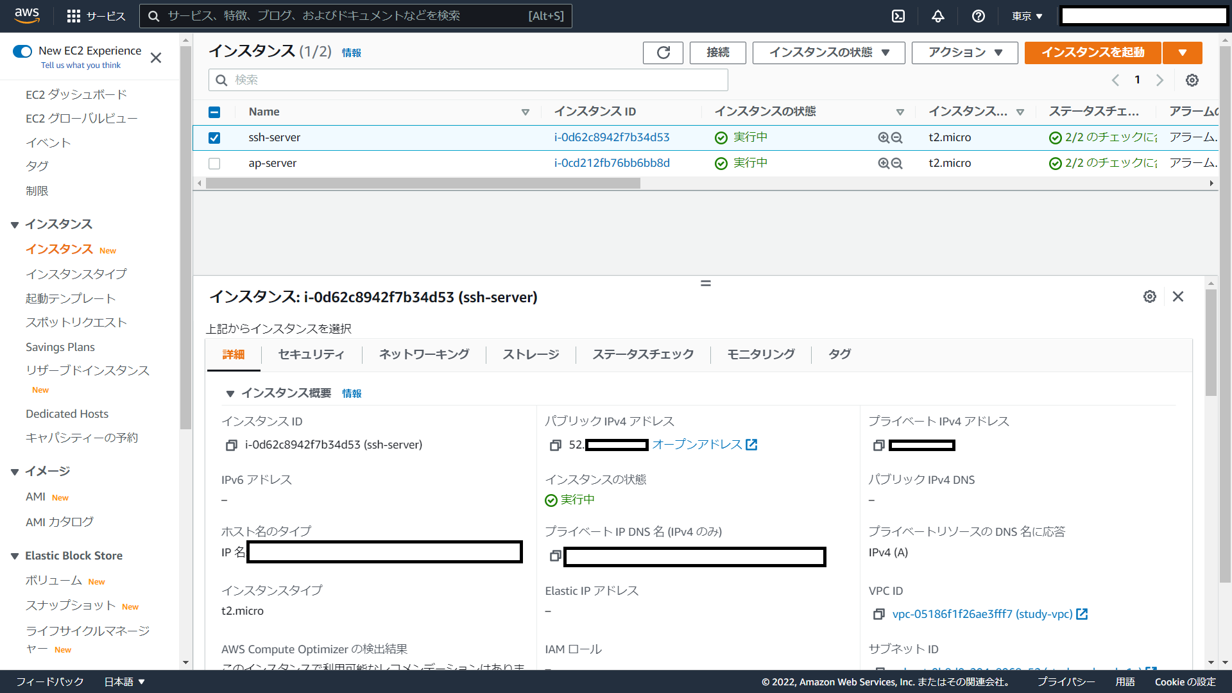The width and height of the screenshot is (1232, 693).
Task: Copy the VPC ID with copy icon
Action: point(878,615)
